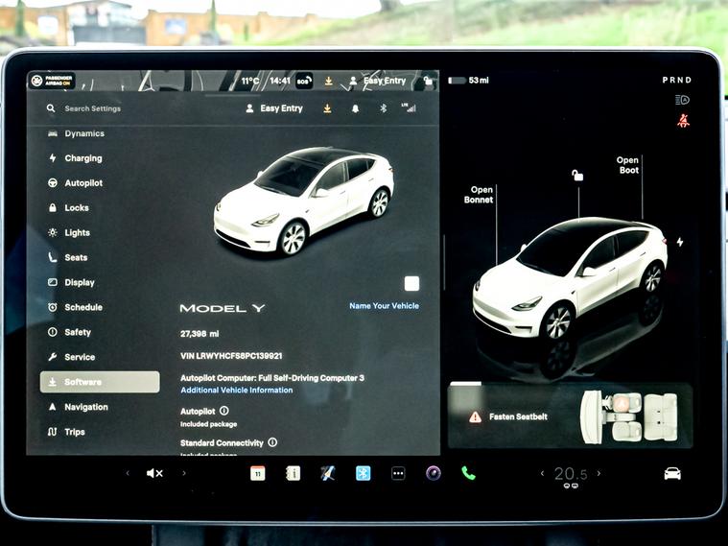728x546 pixels.
Task: Open the Calendar app in bottom bar
Action: click(x=257, y=473)
